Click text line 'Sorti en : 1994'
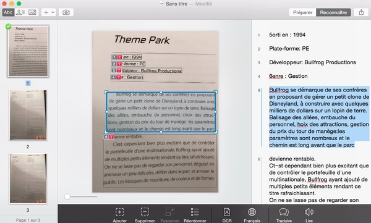The height and width of the screenshot is (223, 371). click(288, 35)
